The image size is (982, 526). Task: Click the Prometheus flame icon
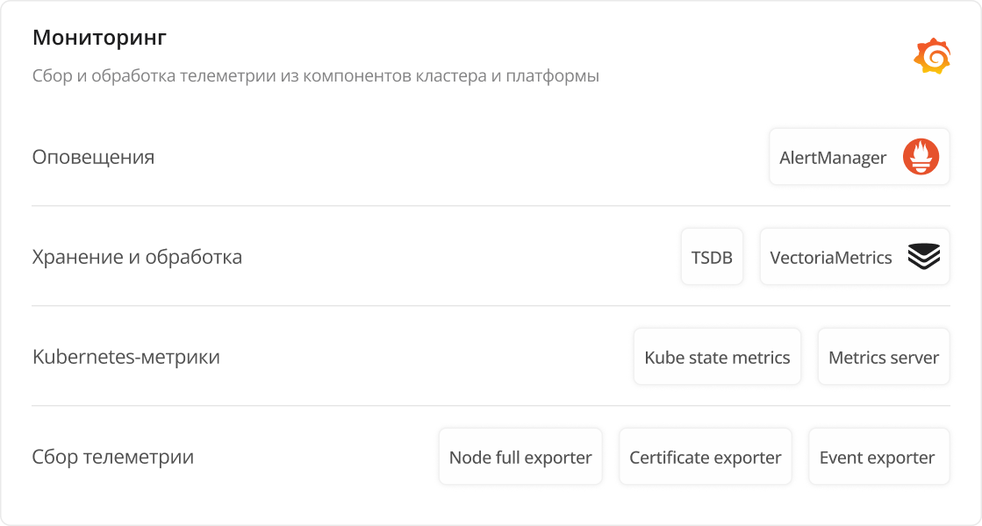(921, 157)
